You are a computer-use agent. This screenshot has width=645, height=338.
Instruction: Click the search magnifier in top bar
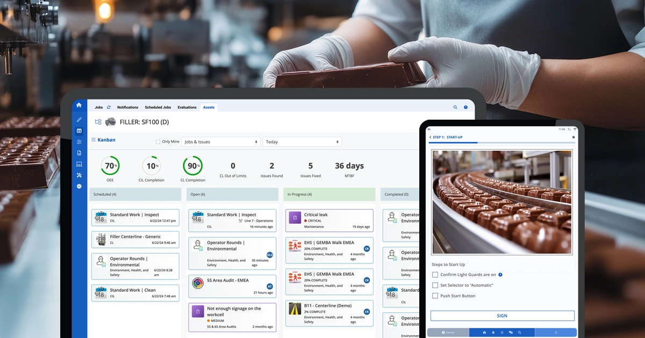(455, 107)
